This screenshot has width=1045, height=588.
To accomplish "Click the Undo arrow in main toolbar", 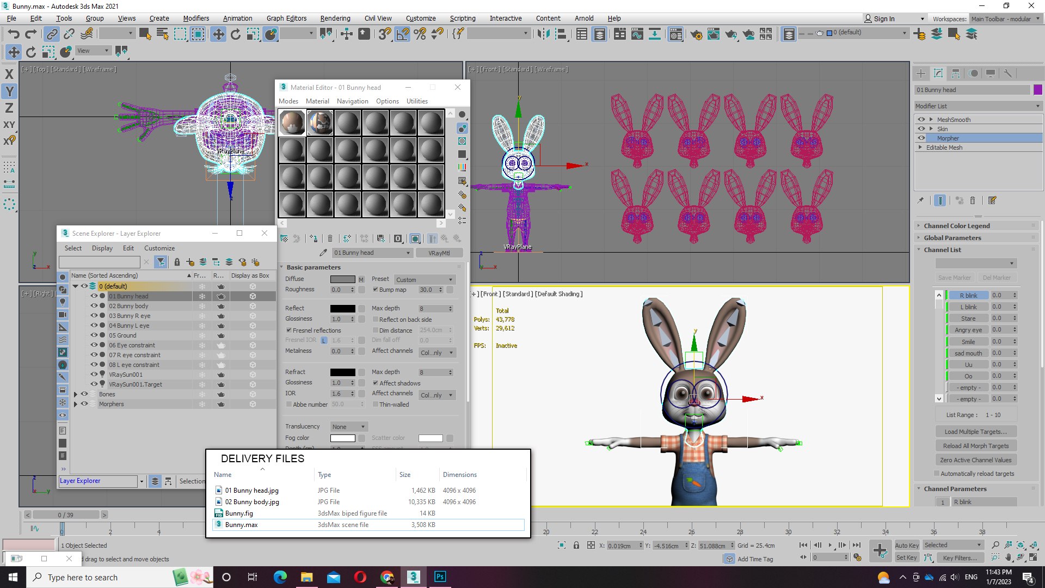I will (13, 34).
